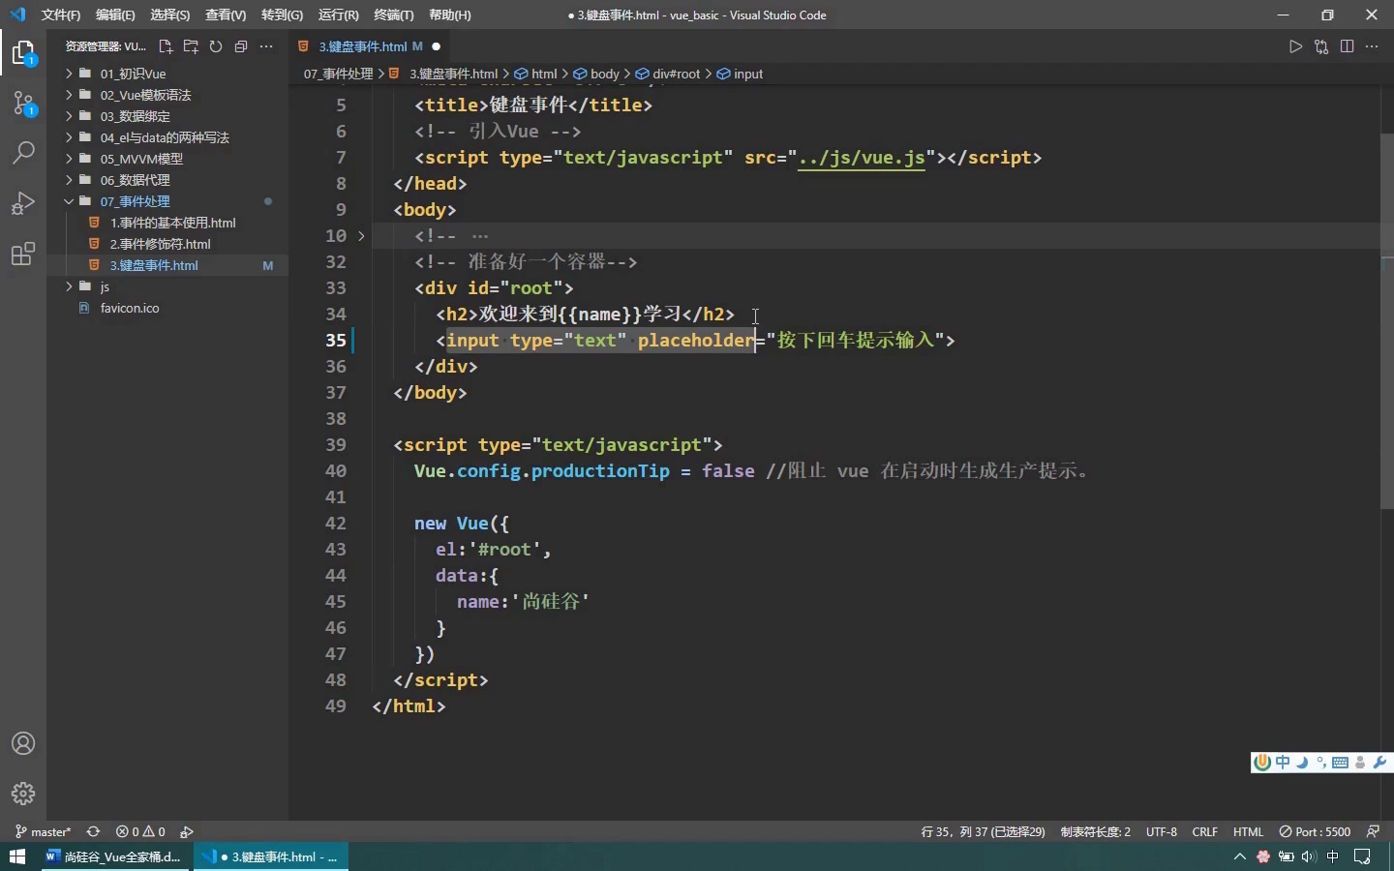
Task: Open IME soft keyboard icon
Action: (1341, 763)
